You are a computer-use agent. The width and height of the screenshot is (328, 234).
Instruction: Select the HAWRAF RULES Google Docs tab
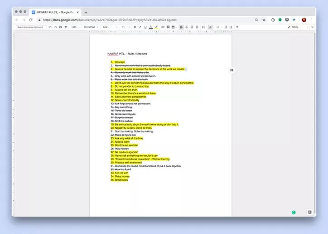(55, 12)
